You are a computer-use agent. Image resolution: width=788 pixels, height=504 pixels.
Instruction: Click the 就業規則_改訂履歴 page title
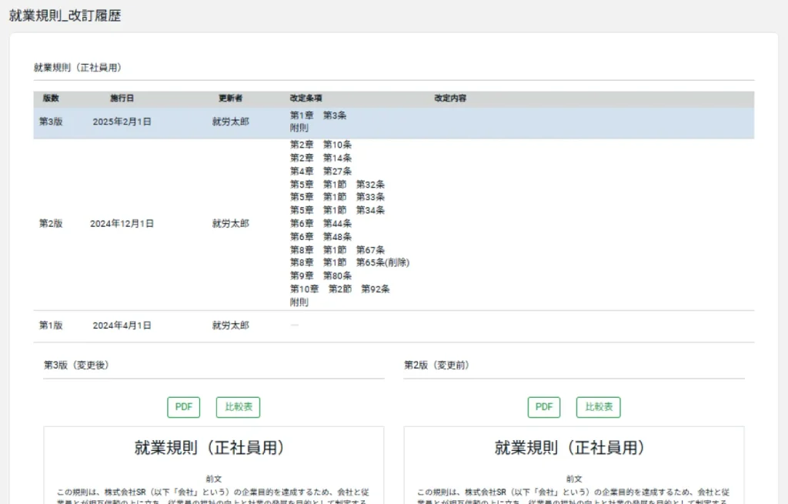click(x=65, y=15)
